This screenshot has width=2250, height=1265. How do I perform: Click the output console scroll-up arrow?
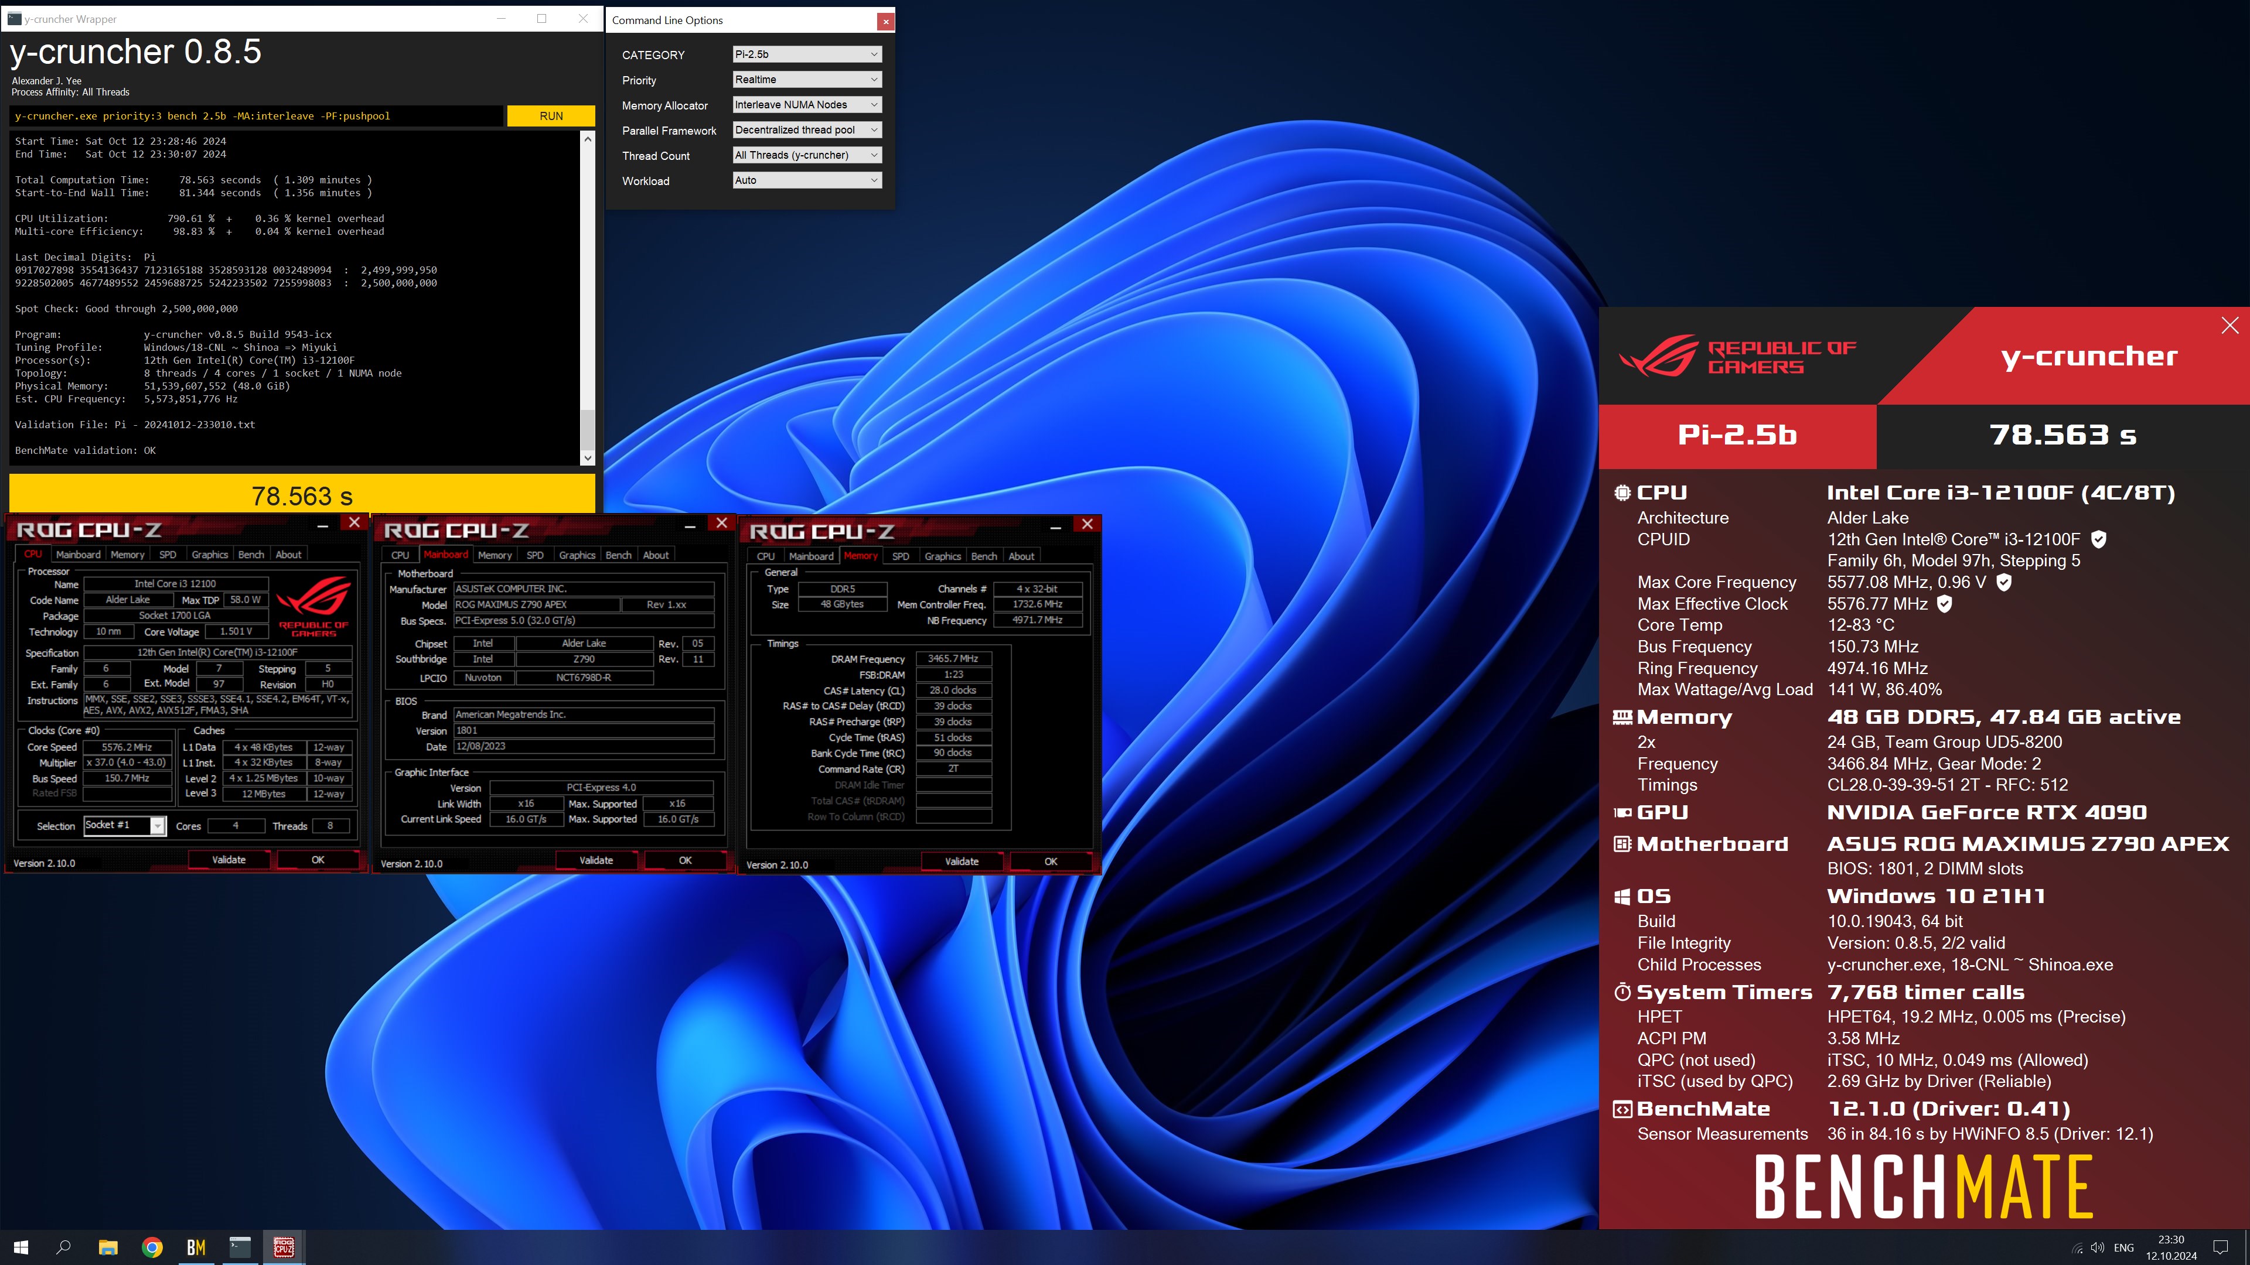click(x=587, y=139)
